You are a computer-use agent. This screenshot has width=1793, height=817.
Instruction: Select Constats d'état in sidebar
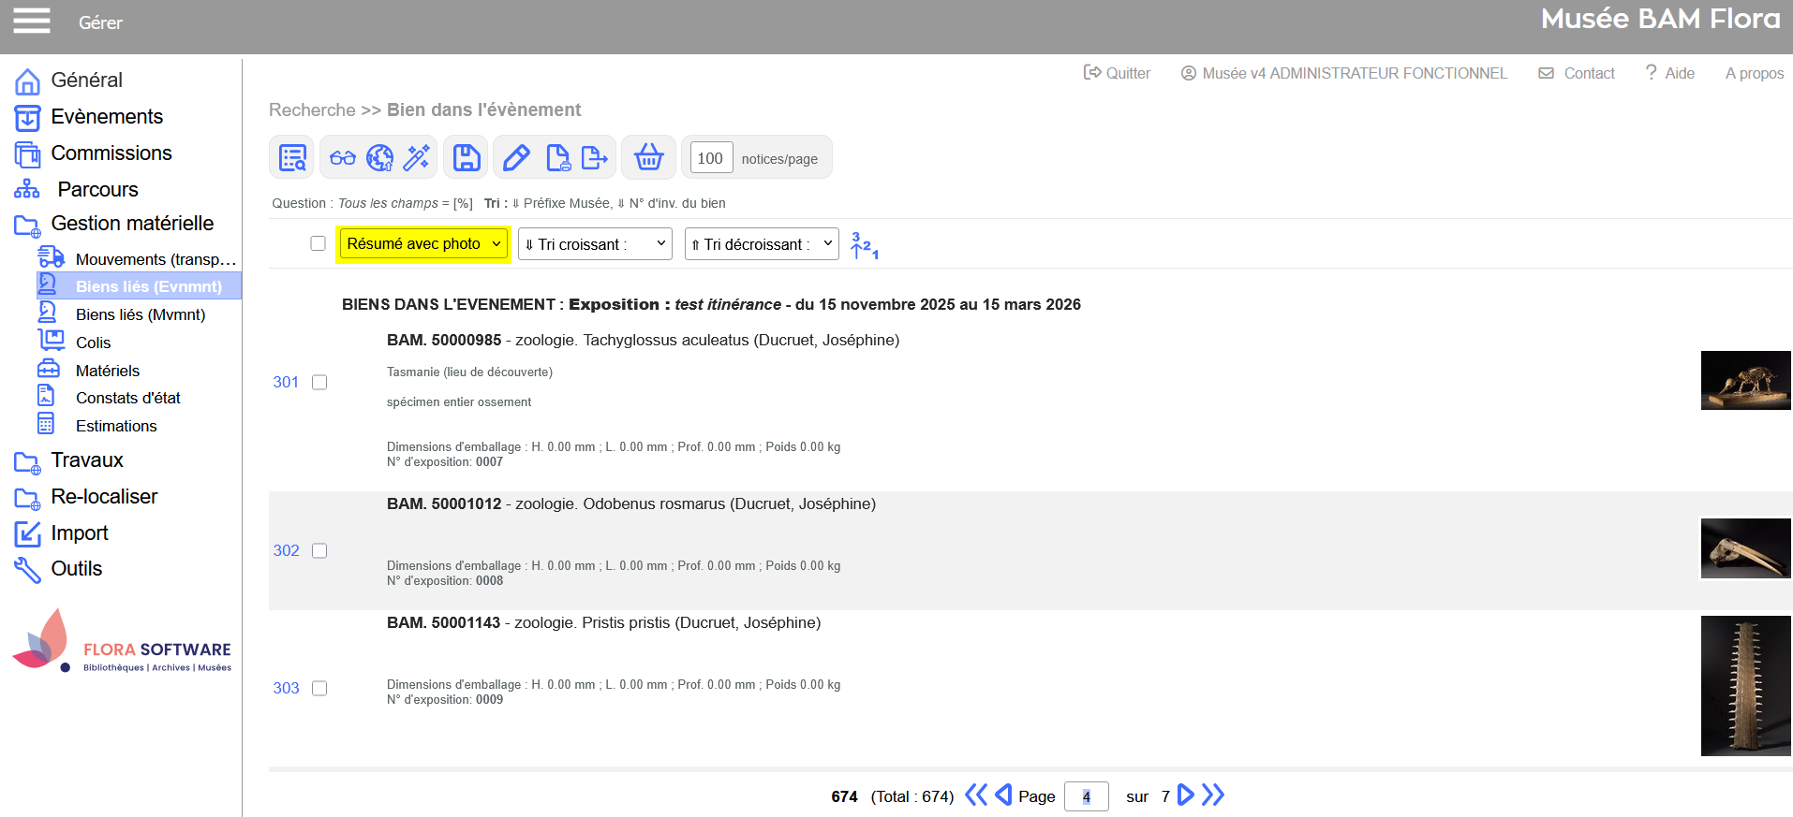tap(127, 398)
